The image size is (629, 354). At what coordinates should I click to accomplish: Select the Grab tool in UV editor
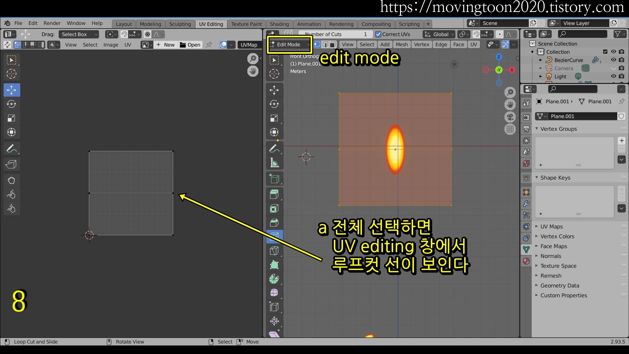pos(12,181)
